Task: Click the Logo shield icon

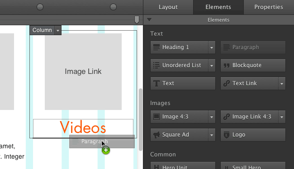Action: (x=227, y=135)
